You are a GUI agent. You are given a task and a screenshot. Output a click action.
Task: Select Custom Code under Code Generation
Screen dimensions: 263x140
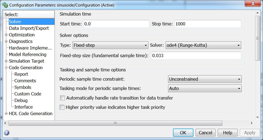pos(28,94)
